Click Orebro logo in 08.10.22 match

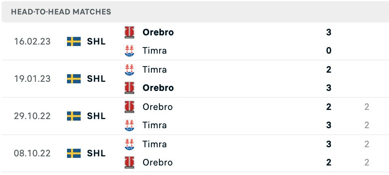pyautogui.click(x=129, y=162)
